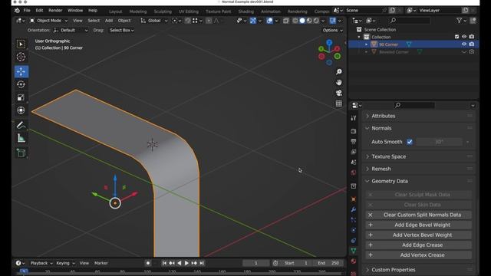The height and width of the screenshot is (276, 491).
Task: Switch to the Modeling workspace tab
Action: tap(138, 11)
